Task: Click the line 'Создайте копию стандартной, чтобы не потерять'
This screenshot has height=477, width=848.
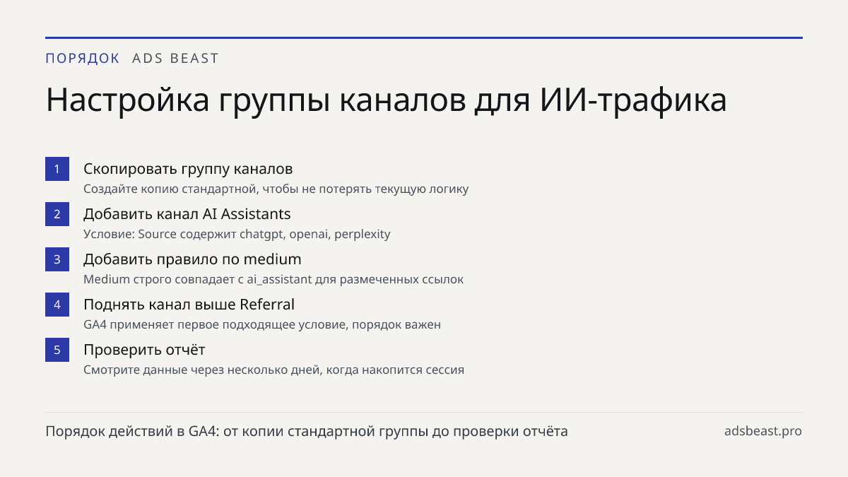Action: 276,189
